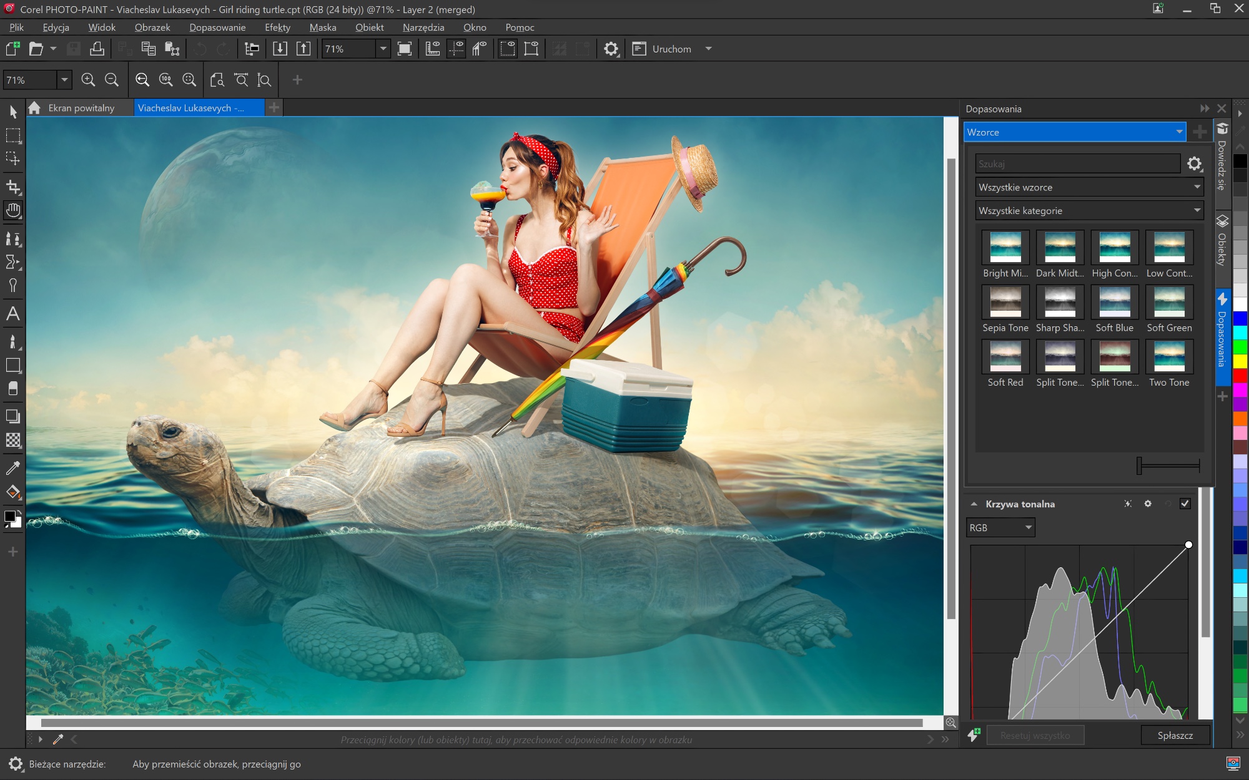This screenshot has width=1249, height=780.
Task: Open the RGB channel dropdown
Action: [x=1000, y=528]
